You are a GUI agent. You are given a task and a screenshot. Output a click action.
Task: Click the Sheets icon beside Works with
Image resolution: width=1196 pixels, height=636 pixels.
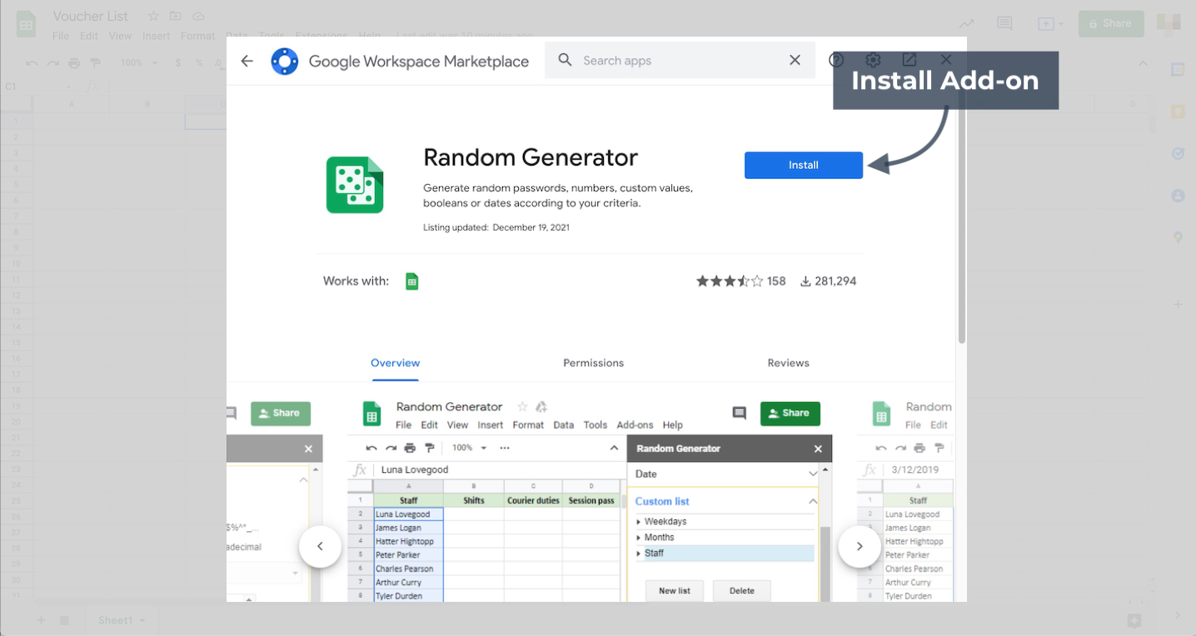point(411,281)
